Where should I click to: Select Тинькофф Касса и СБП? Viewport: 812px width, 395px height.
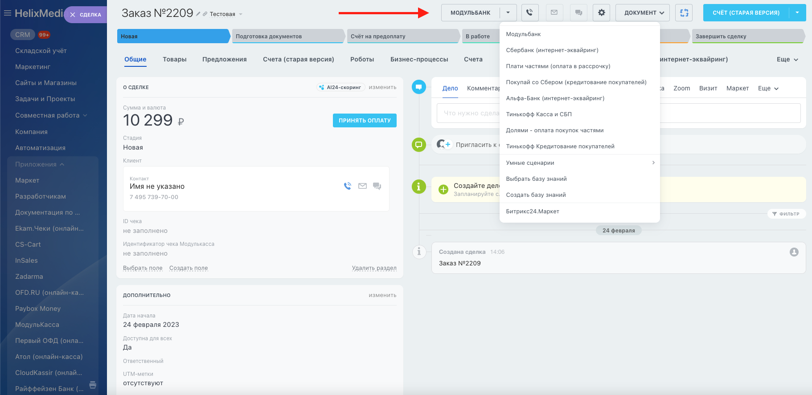pyautogui.click(x=580, y=114)
